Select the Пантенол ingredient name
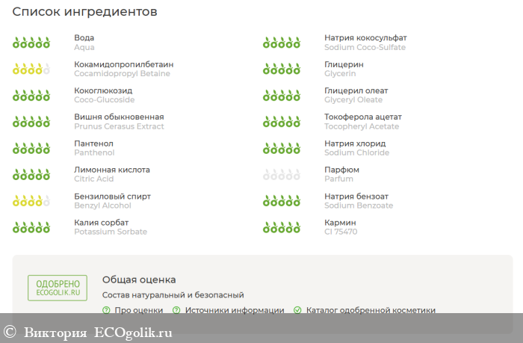 click(93, 143)
